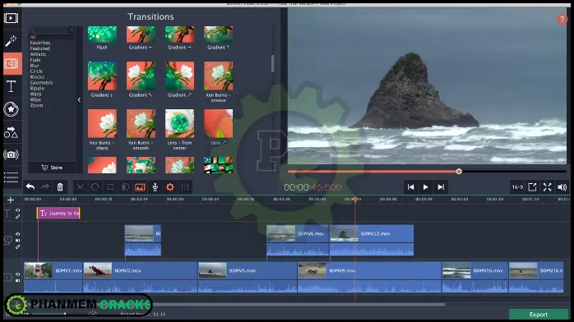Click the undo arrow in toolbar
574x322 pixels.
tap(30, 187)
